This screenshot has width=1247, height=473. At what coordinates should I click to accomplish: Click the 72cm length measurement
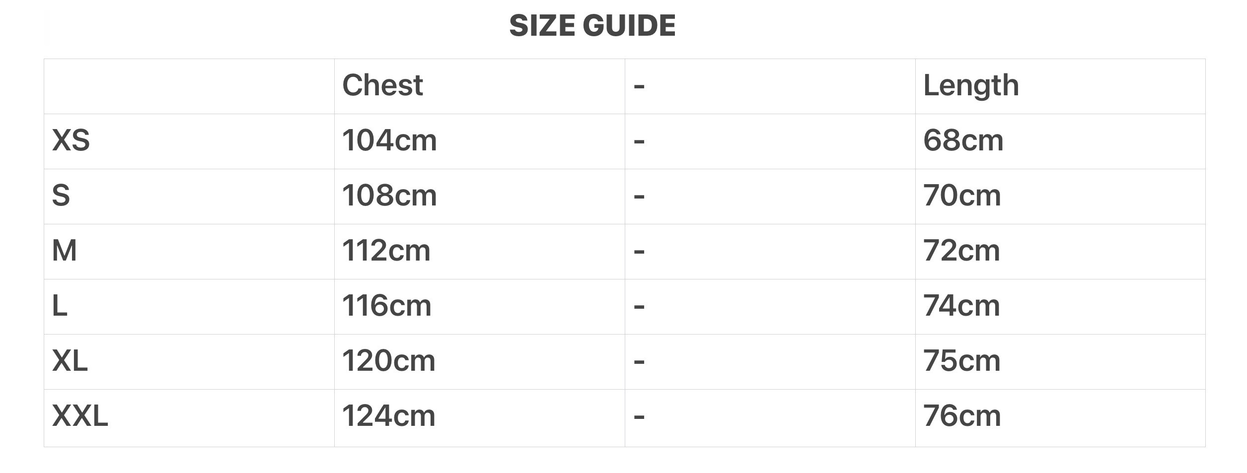click(x=961, y=251)
